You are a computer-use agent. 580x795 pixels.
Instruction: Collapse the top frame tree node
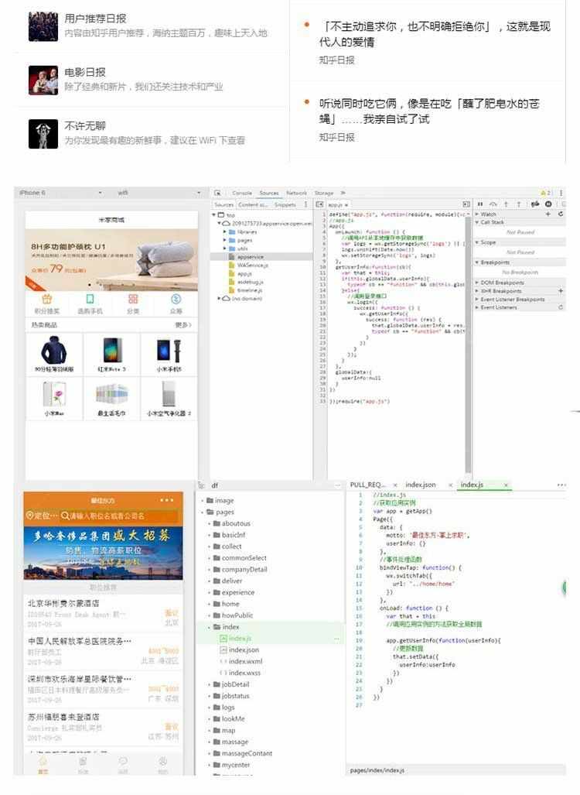click(214, 215)
